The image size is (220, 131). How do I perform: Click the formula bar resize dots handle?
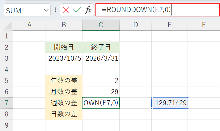pyautogui.click(x=55, y=10)
